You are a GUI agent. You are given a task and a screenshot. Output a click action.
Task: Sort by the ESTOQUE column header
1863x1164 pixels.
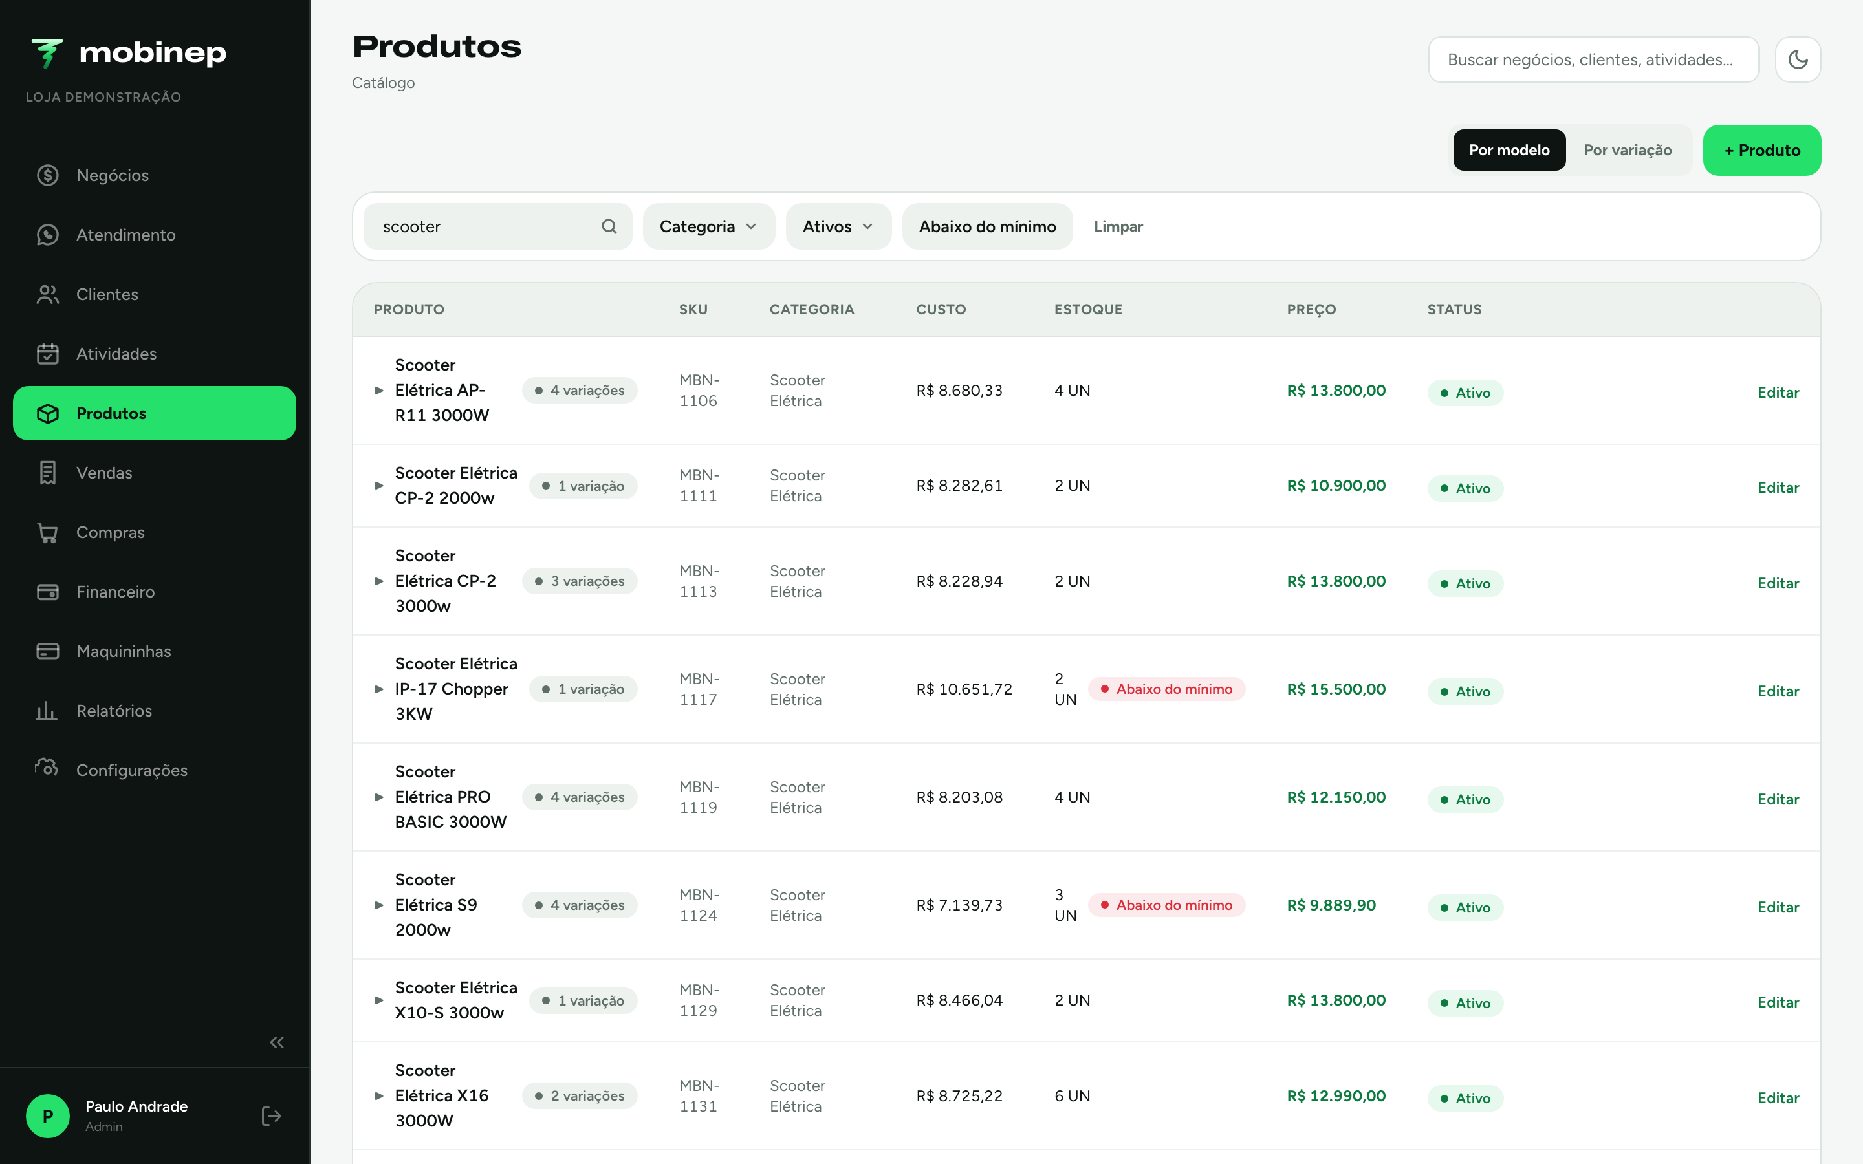pos(1088,310)
